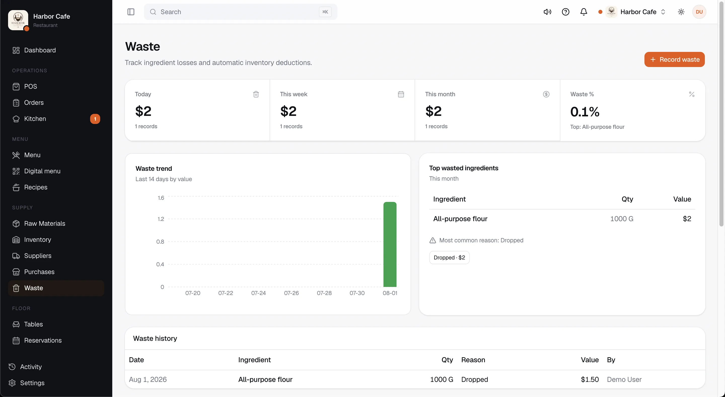Screen dimensions: 725x397
Task: Open the Inventory page
Action: [x=56, y=240]
